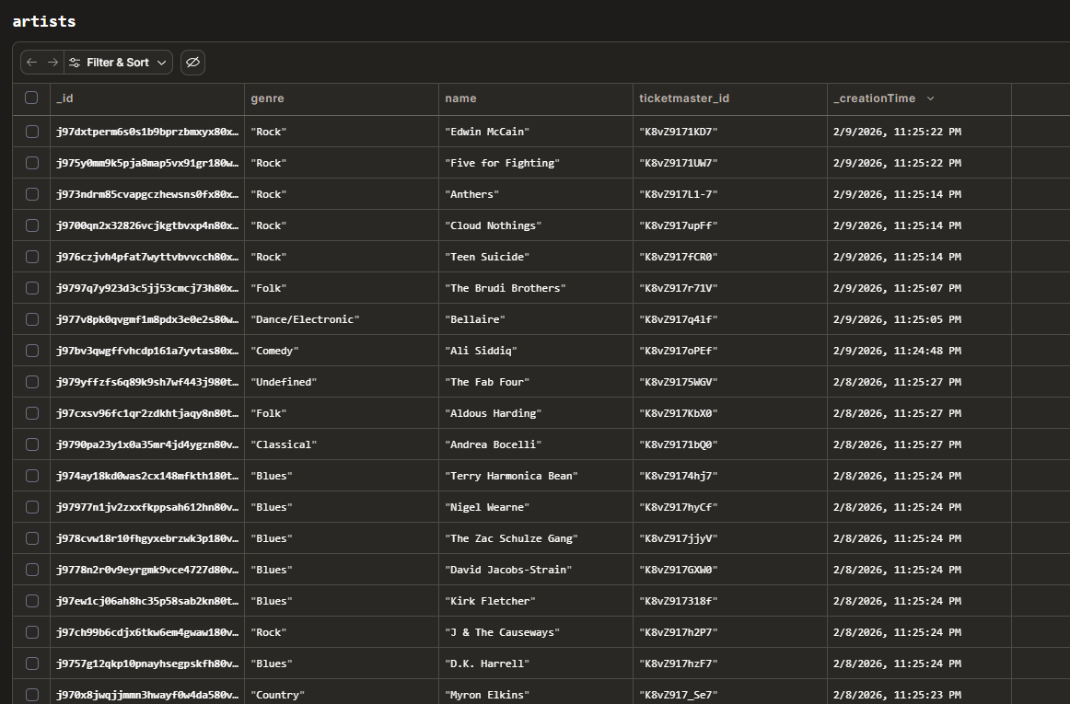Check the Kirk Fletcher row checkbox

coord(31,601)
